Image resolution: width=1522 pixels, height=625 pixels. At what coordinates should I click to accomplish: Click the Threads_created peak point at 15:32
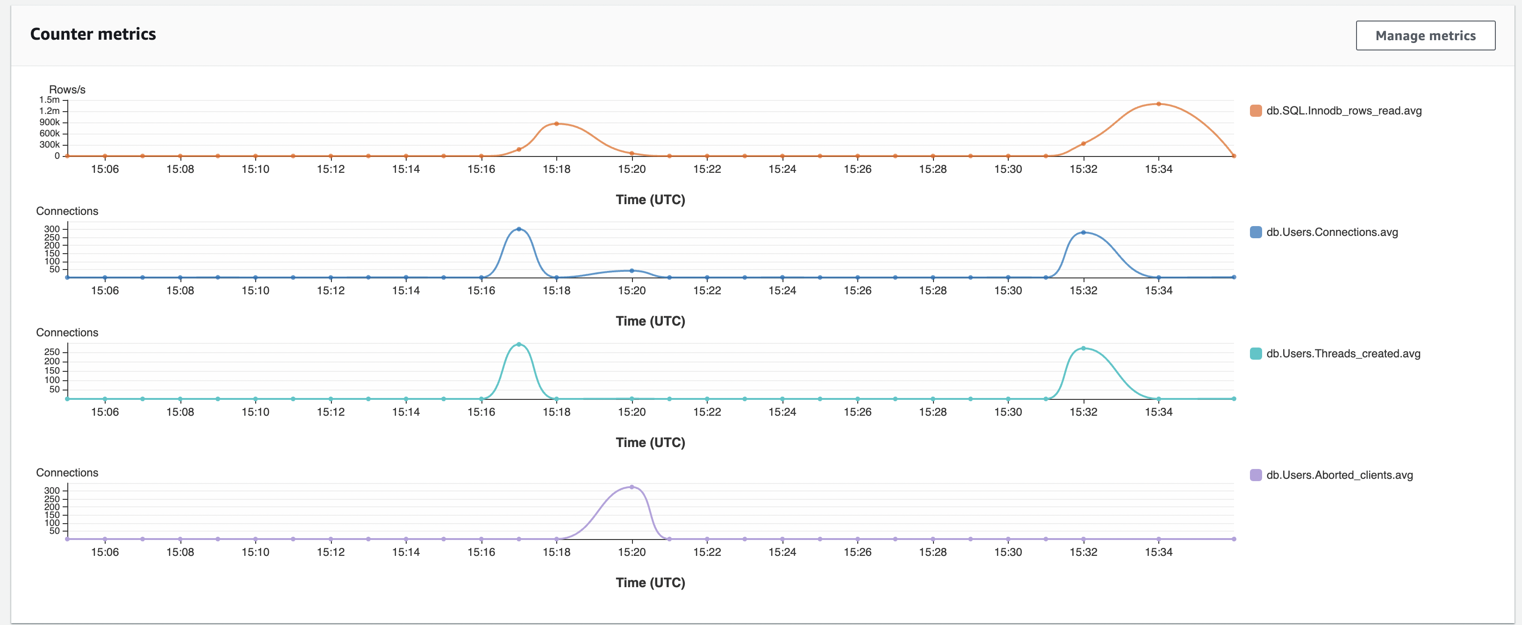[x=1083, y=348]
